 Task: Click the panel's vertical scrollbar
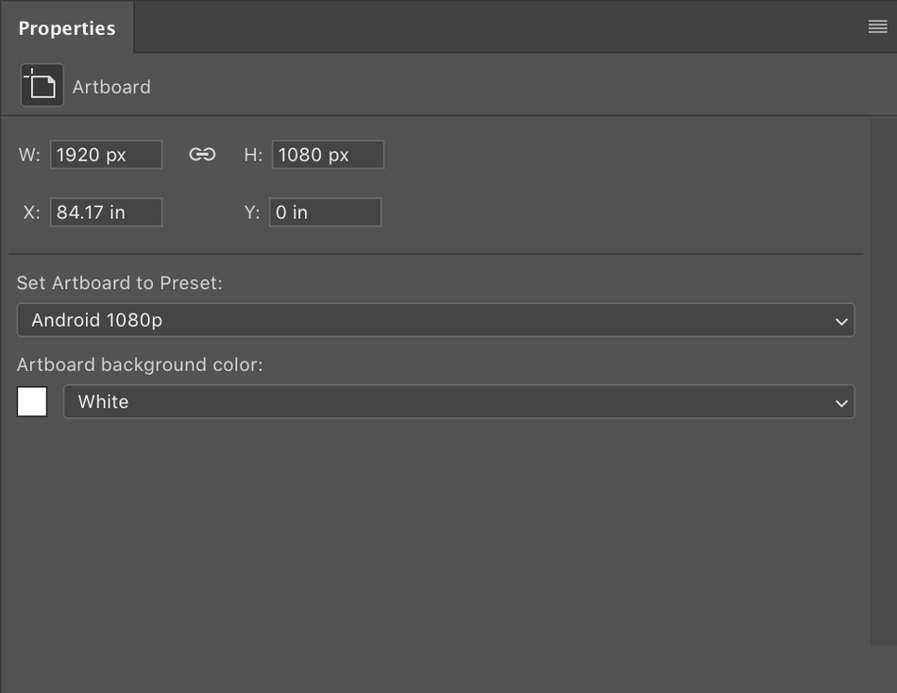pyautogui.click(x=883, y=381)
